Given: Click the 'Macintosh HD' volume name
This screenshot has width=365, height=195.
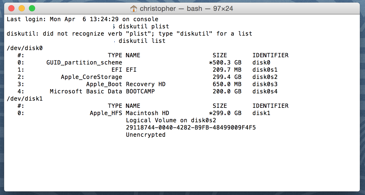Looking at the screenshot, I should (x=147, y=113).
